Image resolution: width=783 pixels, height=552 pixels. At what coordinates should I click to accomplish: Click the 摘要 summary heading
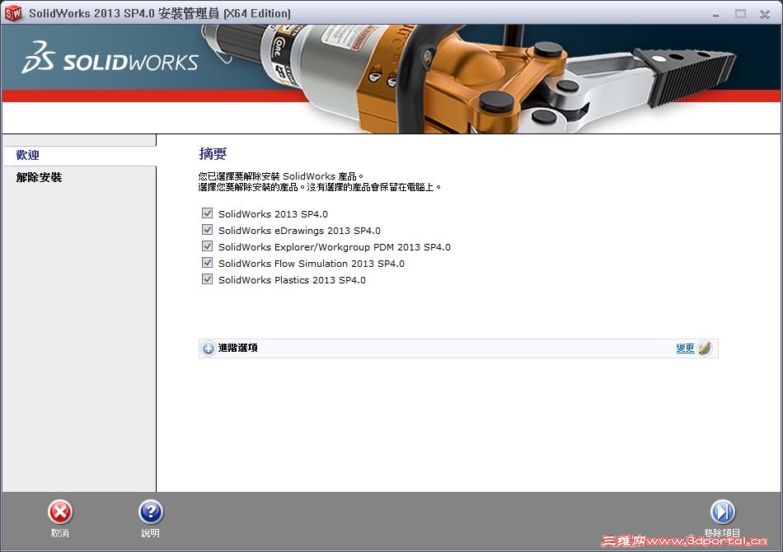(213, 154)
